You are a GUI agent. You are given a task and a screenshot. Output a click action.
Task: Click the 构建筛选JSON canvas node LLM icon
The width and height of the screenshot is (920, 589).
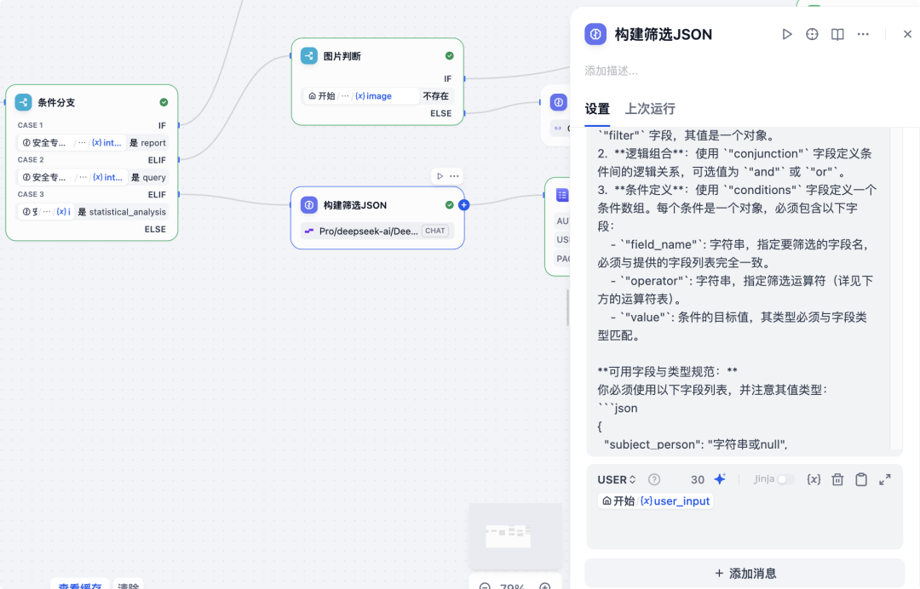click(309, 205)
